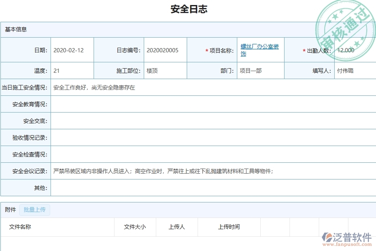The image size is (376, 251).
Task: Click into the 安全交底 field
Action: 213,121
